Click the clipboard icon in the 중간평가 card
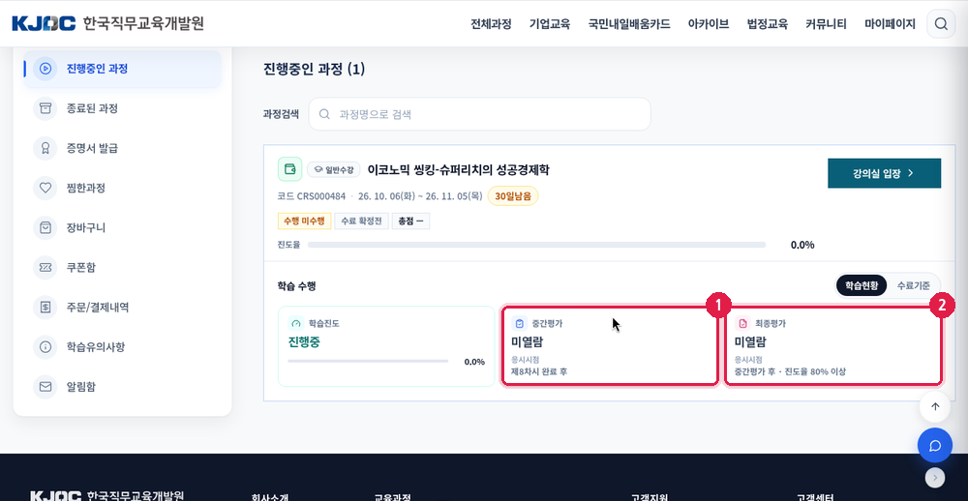This screenshot has width=968, height=501. coord(519,323)
